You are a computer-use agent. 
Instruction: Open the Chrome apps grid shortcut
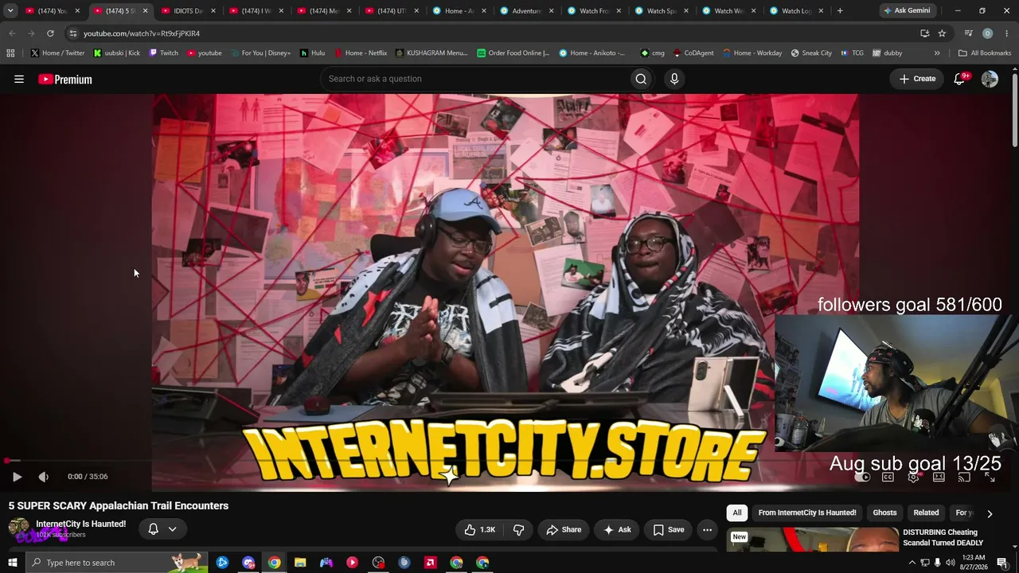(10, 53)
